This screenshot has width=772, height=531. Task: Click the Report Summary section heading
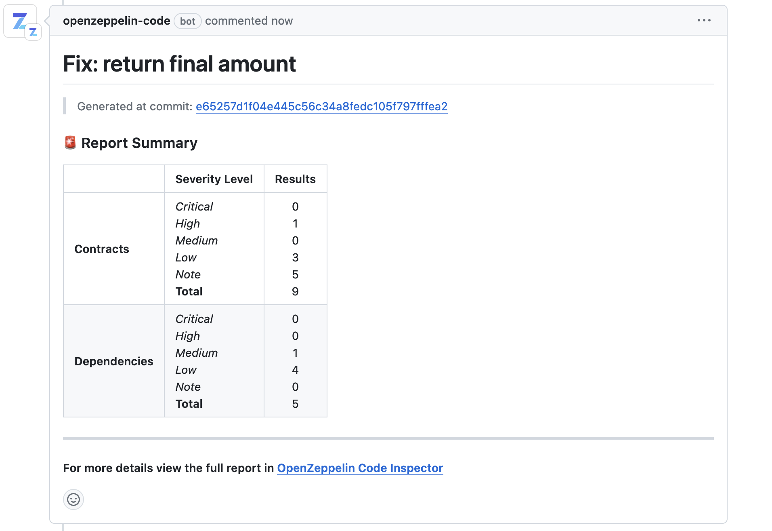coord(139,143)
